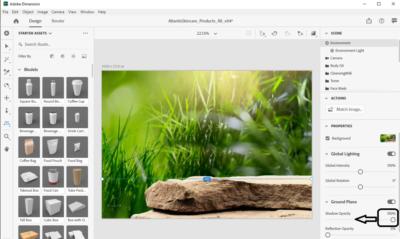Collapse the Scene panel

tap(327, 33)
